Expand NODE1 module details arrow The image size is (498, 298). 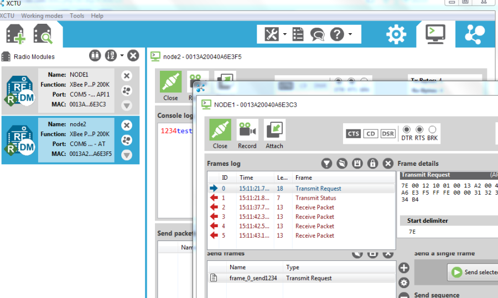(x=126, y=106)
